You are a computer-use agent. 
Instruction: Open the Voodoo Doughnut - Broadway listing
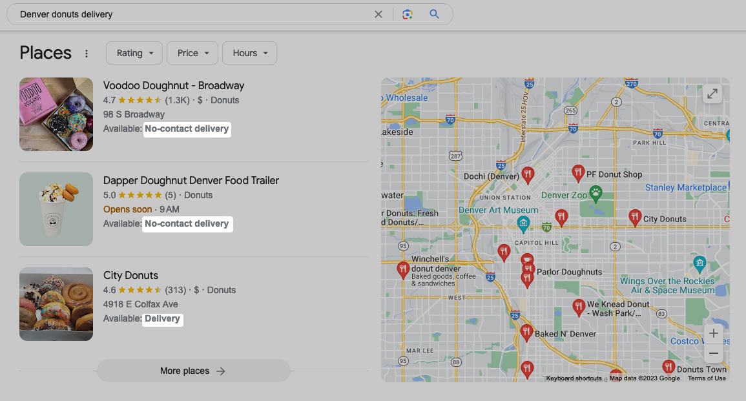(x=173, y=85)
